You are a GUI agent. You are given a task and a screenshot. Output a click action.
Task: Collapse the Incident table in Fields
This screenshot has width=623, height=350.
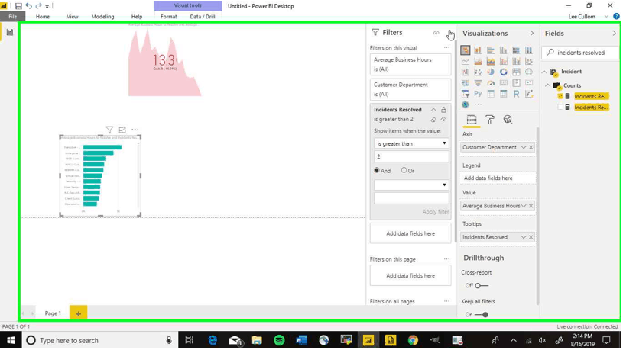coord(544,72)
